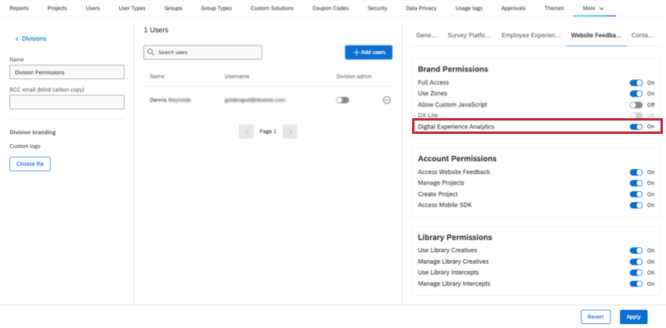Screen dimensions: 666x328
Task: Enable Allow Custom JavaScript toggle
Action: 636,104
